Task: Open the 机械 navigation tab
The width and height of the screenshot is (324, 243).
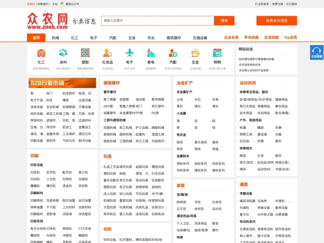Action: point(55,38)
